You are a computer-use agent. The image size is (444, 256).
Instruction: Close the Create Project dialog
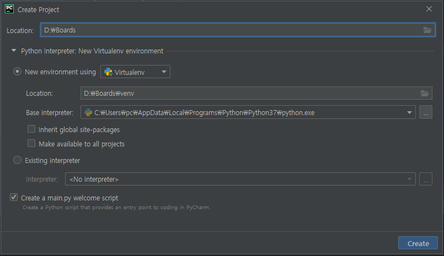pos(429,9)
